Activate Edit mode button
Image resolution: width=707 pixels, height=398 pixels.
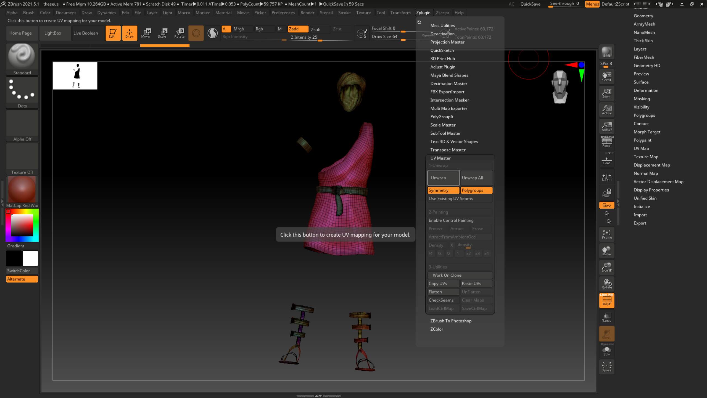coord(113,33)
